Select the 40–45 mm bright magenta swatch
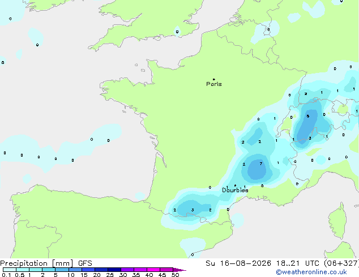The height and width of the screenshot is (277, 359). coord(153,270)
